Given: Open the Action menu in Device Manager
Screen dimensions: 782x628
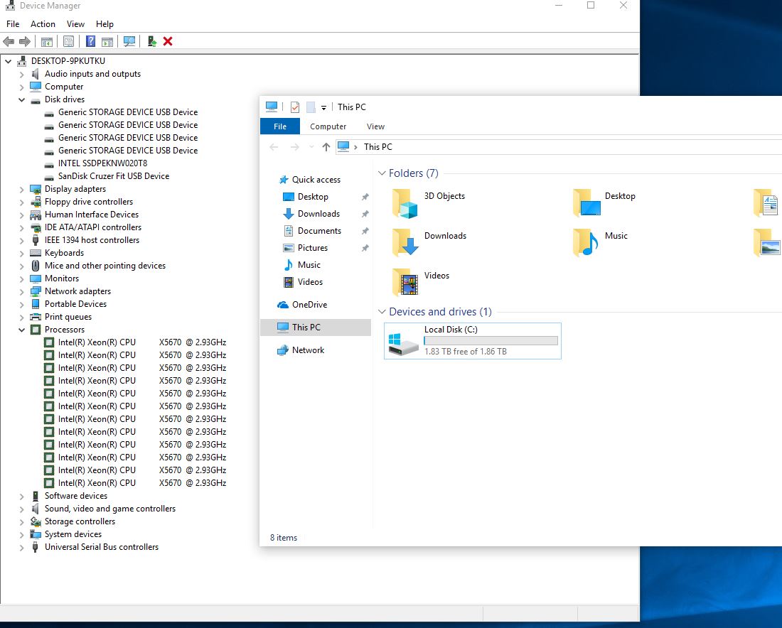Looking at the screenshot, I should 43,24.
